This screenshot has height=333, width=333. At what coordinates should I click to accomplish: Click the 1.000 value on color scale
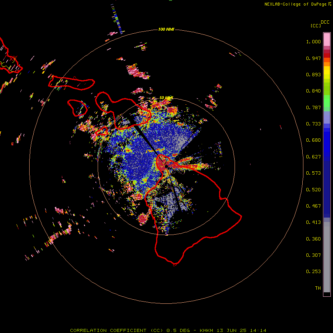pos(313,41)
